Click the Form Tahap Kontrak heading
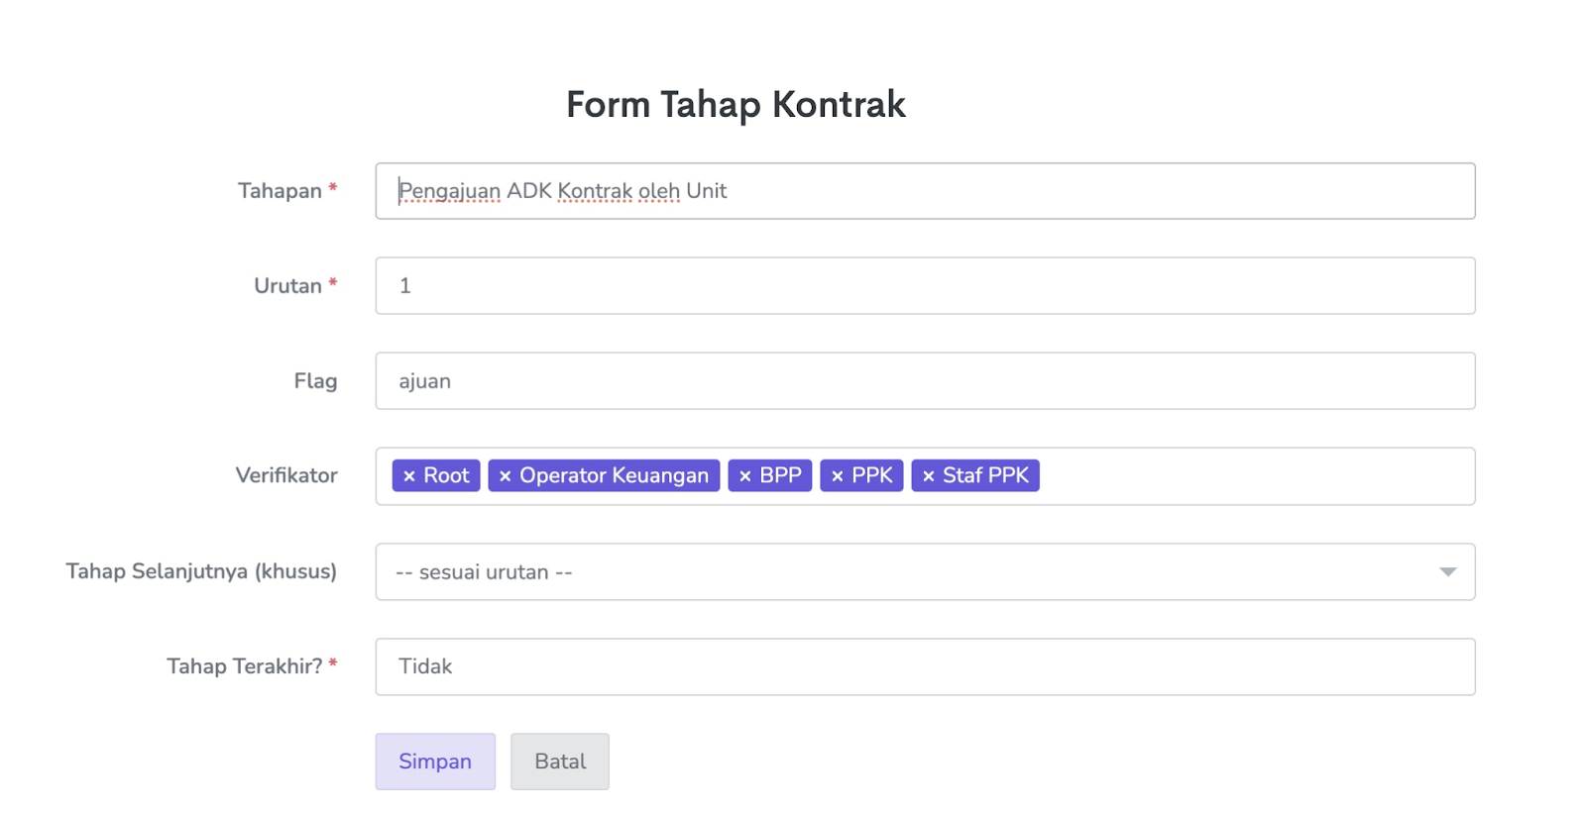The height and width of the screenshot is (815, 1586). [x=736, y=104]
